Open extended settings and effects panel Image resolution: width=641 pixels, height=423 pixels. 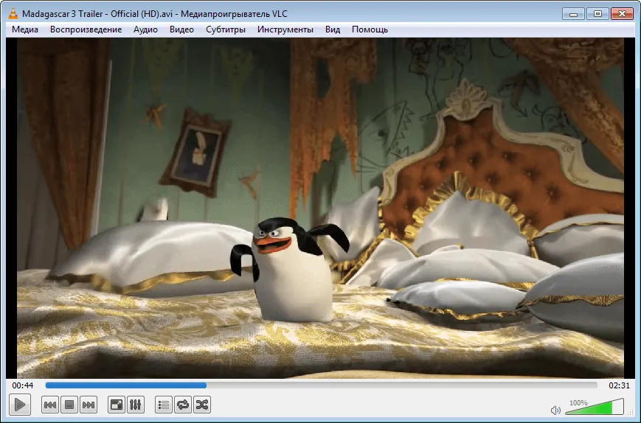point(135,405)
